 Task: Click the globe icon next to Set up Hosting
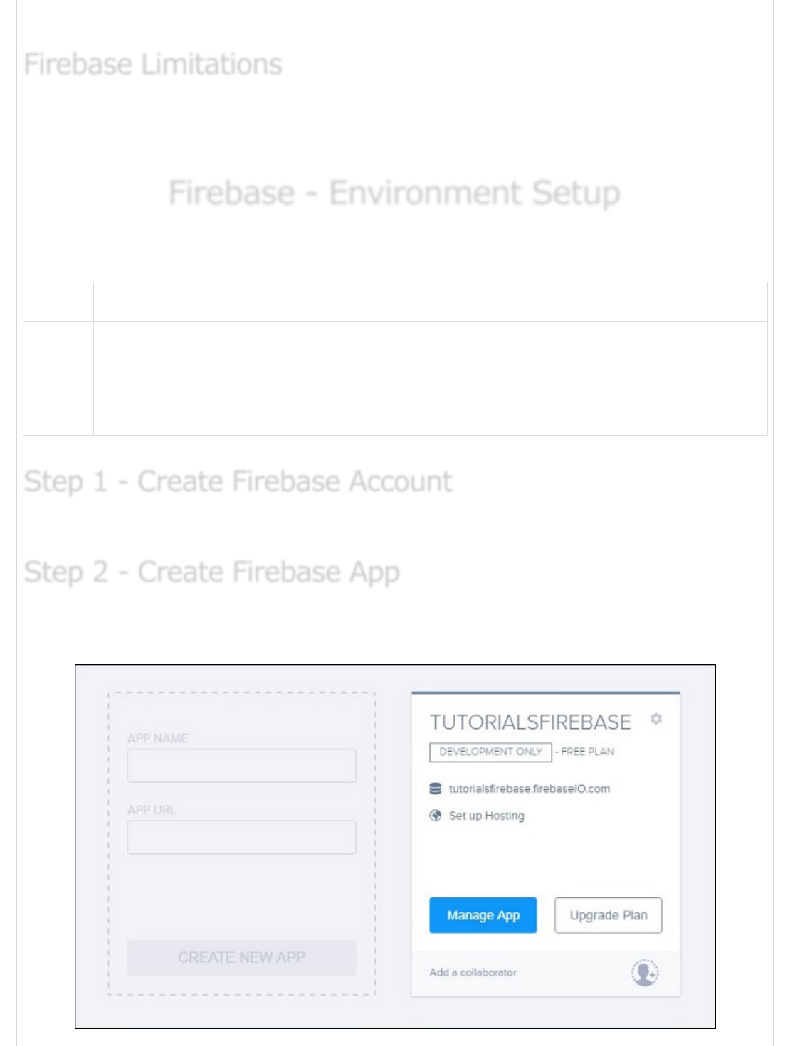click(436, 816)
